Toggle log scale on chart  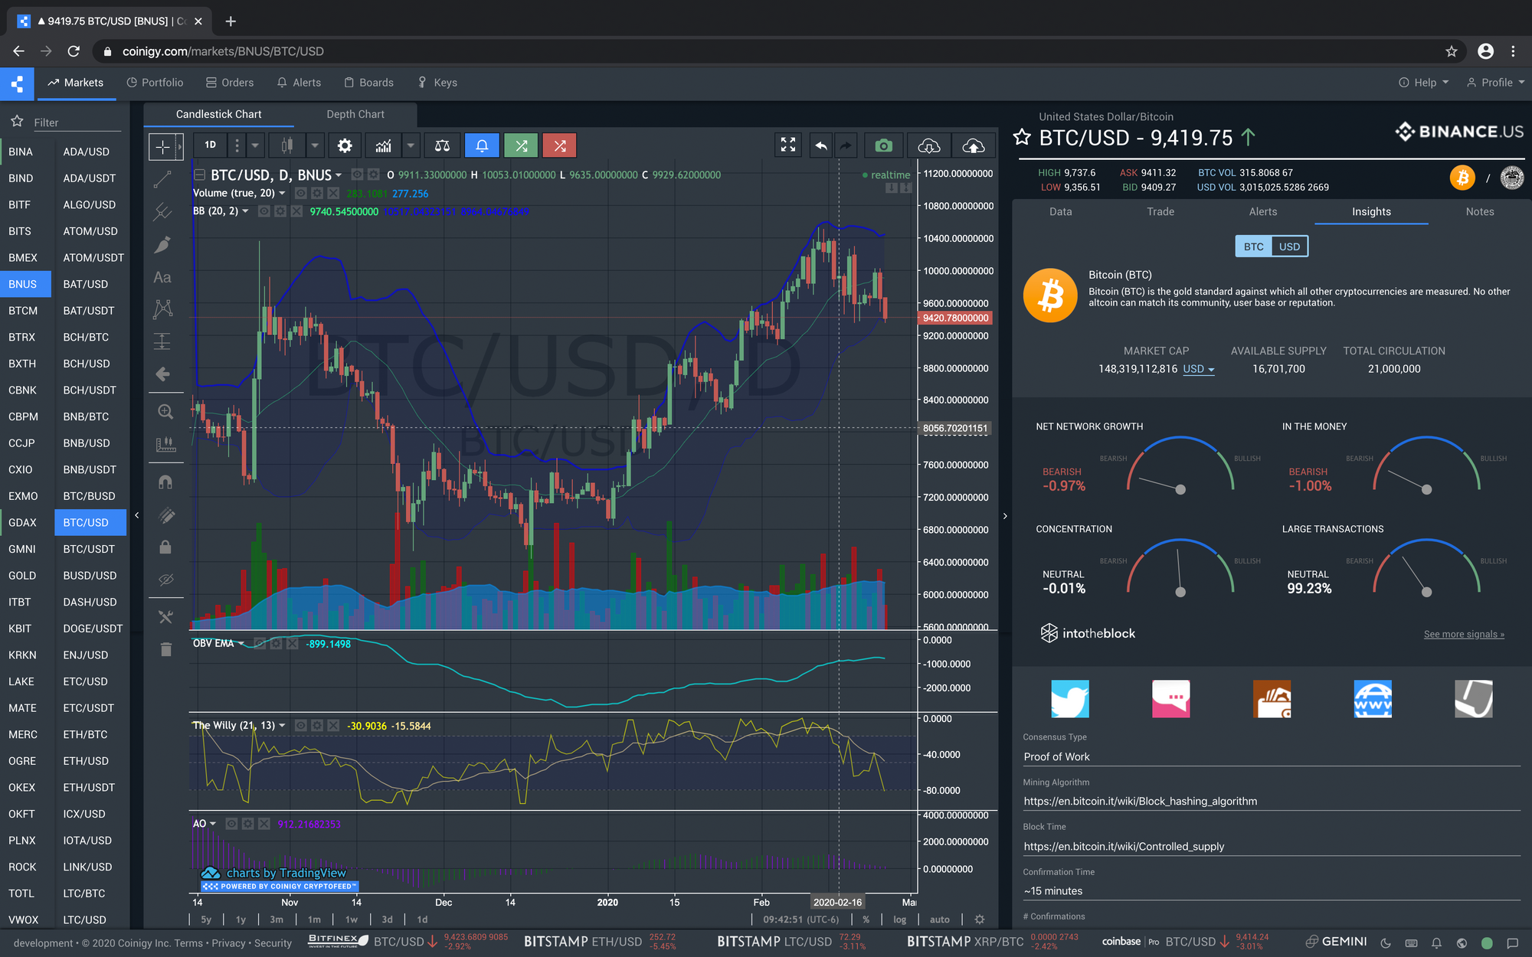click(899, 919)
